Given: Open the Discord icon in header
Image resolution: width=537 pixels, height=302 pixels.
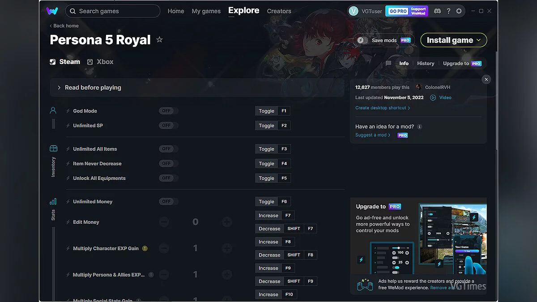Looking at the screenshot, I should pos(437,11).
